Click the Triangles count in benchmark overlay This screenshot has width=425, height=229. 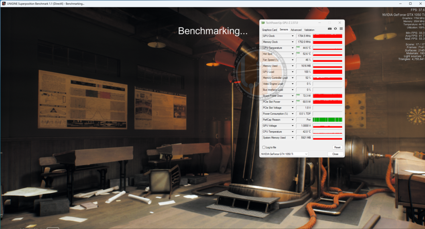pos(411,59)
